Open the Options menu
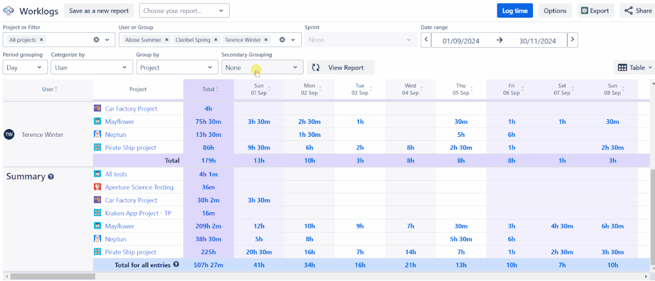Image resolution: width=655 pixels, height=281 pixels. [555, 11]
